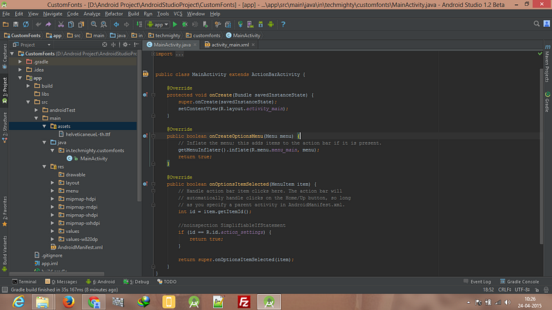The width and height of the screenshot is (552, 310).
Task: Click the Make Project build icon
Action: [139, 24]
